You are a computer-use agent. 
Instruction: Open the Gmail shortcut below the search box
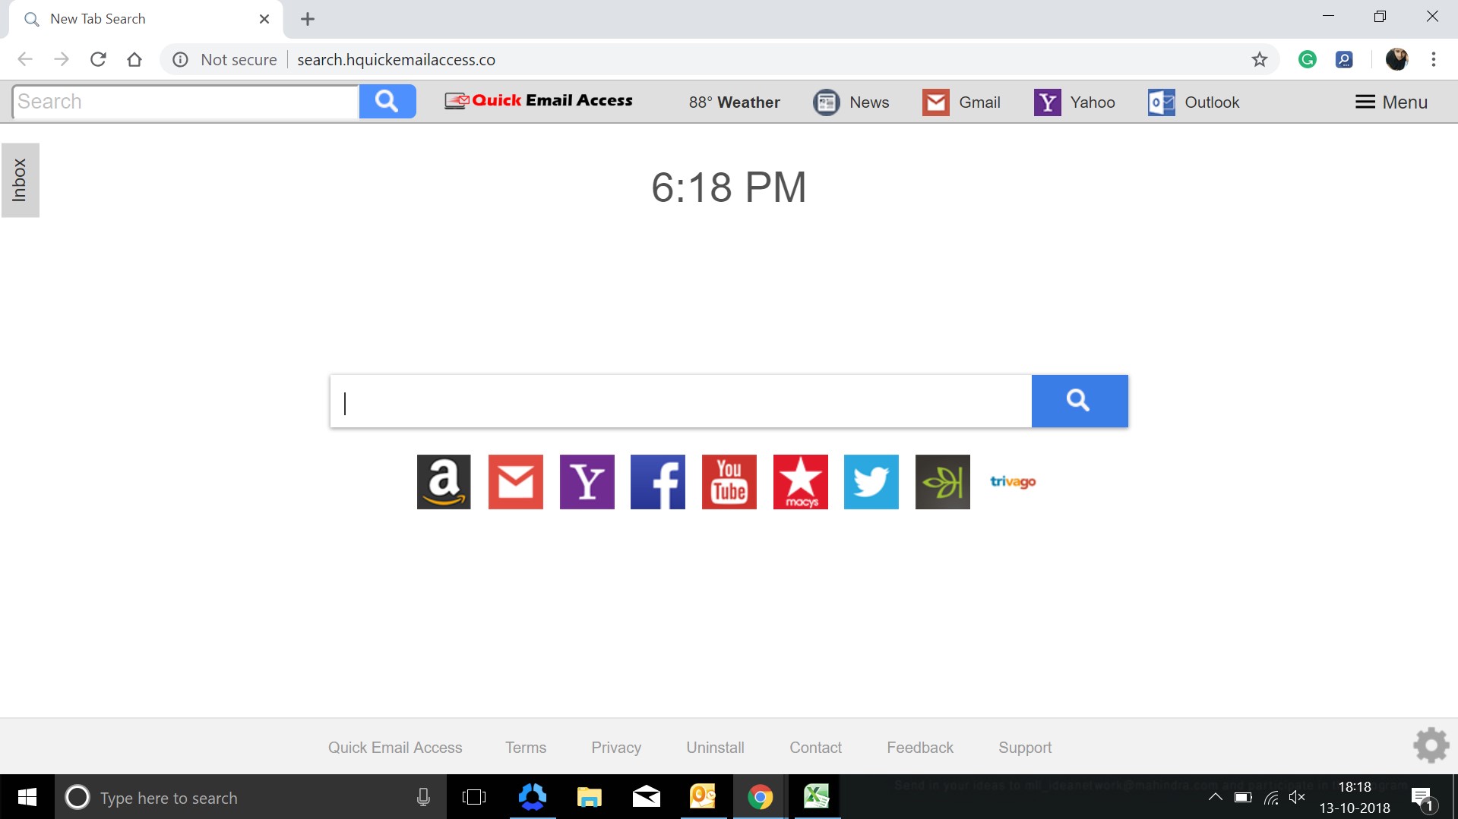point(515,481)
